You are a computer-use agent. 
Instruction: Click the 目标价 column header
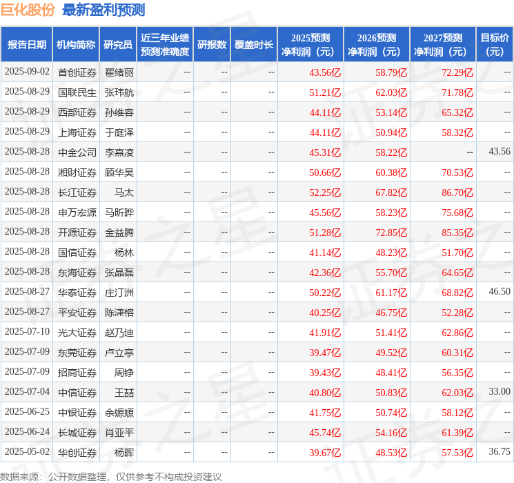click(x=495, y=45)
